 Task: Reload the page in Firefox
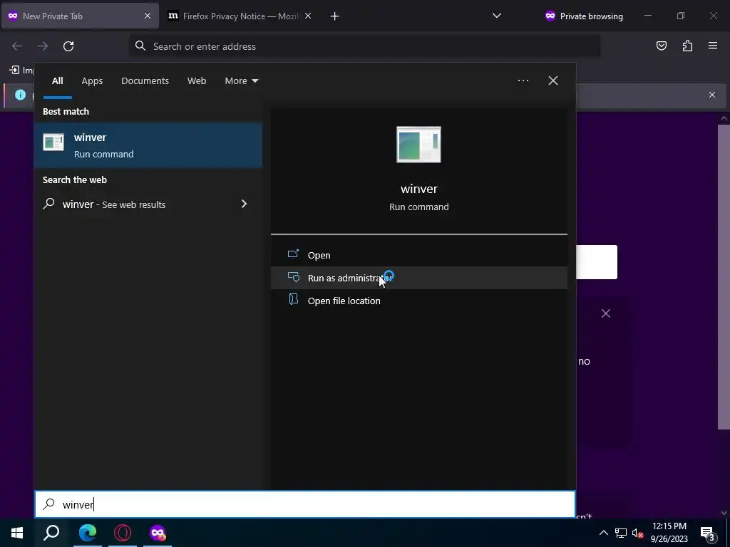click(68, 46)
